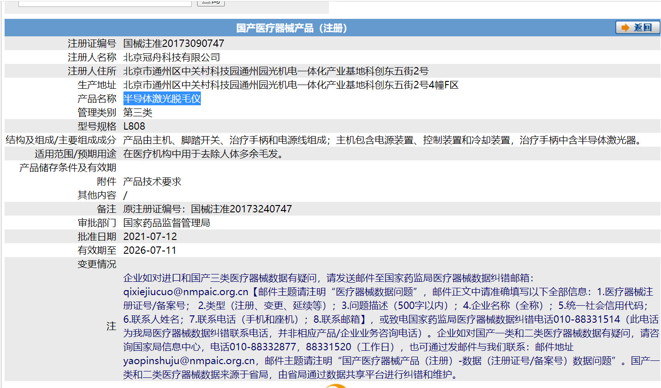Click final note line starting 类和二类医疗器械数据来源于省局
The height and width of the screenshot is (388, 661).
pos(292,374)
